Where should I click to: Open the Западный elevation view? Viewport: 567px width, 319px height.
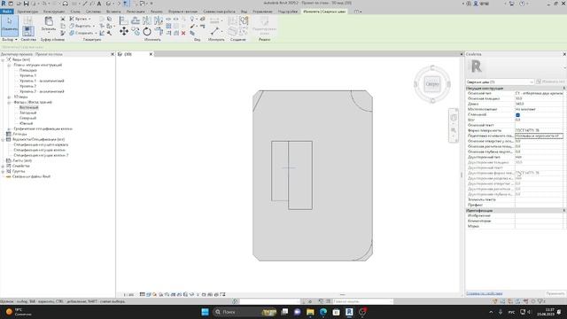click(27, 113)
